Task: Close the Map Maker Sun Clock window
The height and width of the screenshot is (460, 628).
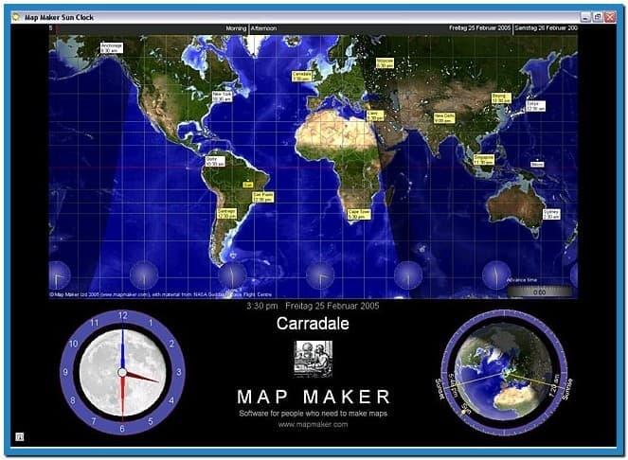Action: [610, 17]
